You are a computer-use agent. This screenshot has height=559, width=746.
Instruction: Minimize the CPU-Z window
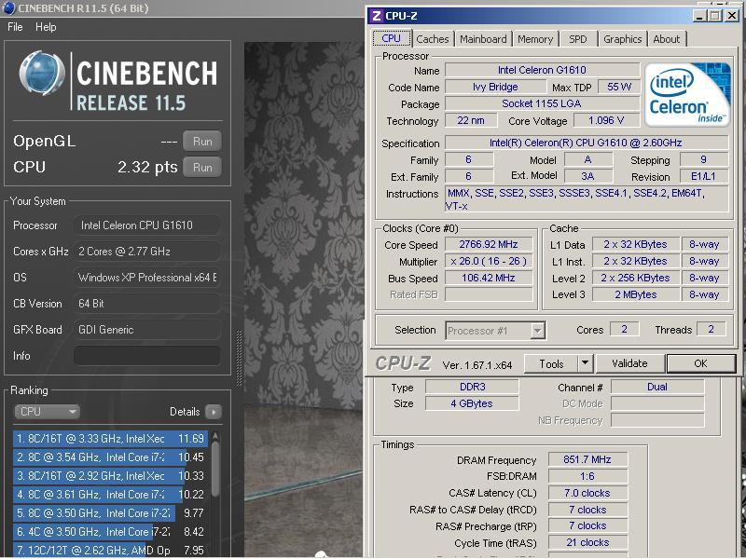pos(699,16)
